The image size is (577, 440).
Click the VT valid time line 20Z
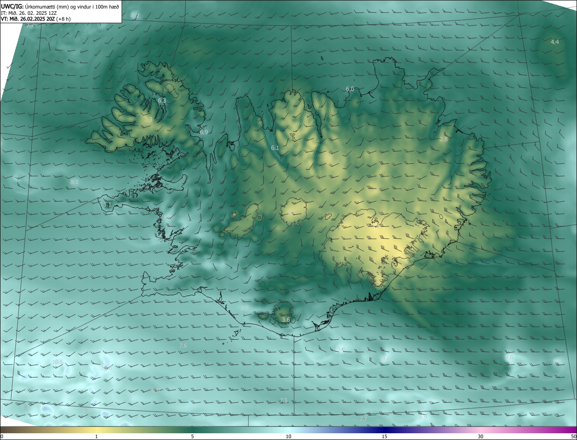tap(36, 19)
